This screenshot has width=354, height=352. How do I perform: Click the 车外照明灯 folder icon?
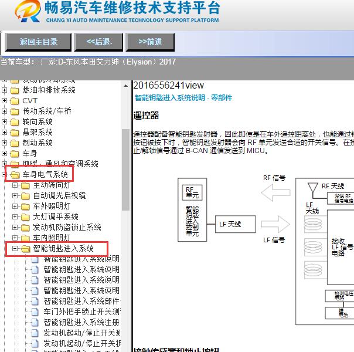click(25, 207)
